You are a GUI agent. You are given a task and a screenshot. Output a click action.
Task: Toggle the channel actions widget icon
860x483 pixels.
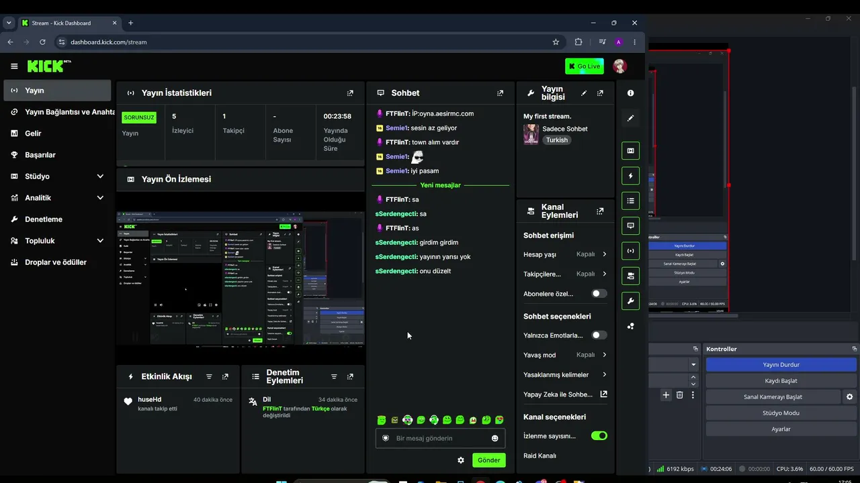coord(630,276)
